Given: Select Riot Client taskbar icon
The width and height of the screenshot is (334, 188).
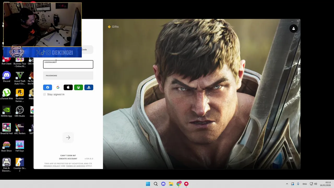Looking at the screenshot, I should (x=186, y=184).
